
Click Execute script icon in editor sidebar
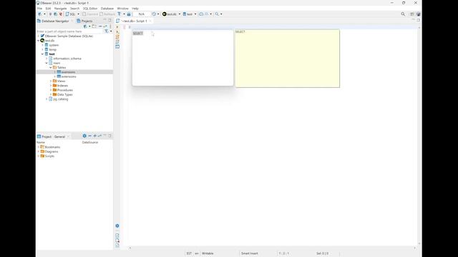(x=117, y=31)
